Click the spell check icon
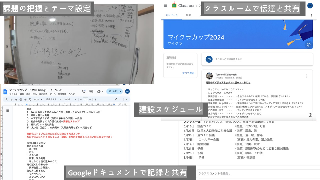 pos(25,99)
